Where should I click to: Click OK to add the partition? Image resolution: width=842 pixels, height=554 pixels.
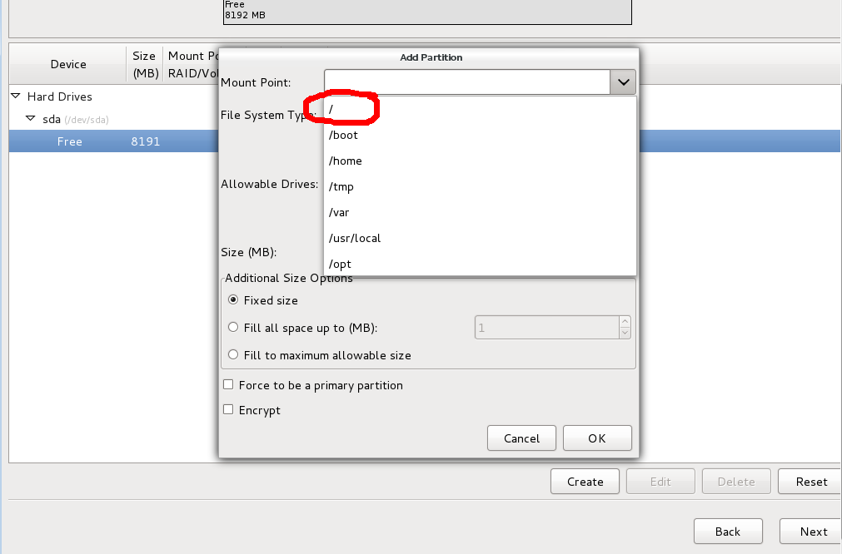click(x=597, y=438)
